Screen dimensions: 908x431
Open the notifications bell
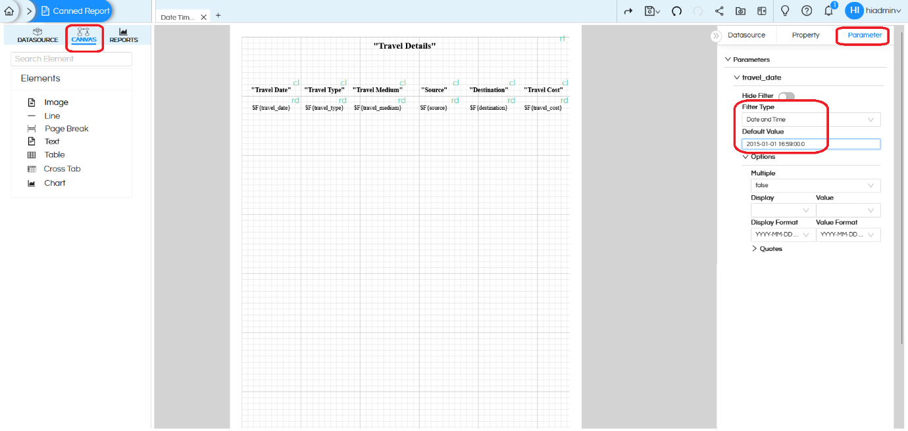pos(828,11)
